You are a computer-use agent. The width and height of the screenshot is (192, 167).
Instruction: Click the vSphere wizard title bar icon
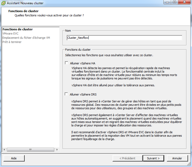[3, 3]
